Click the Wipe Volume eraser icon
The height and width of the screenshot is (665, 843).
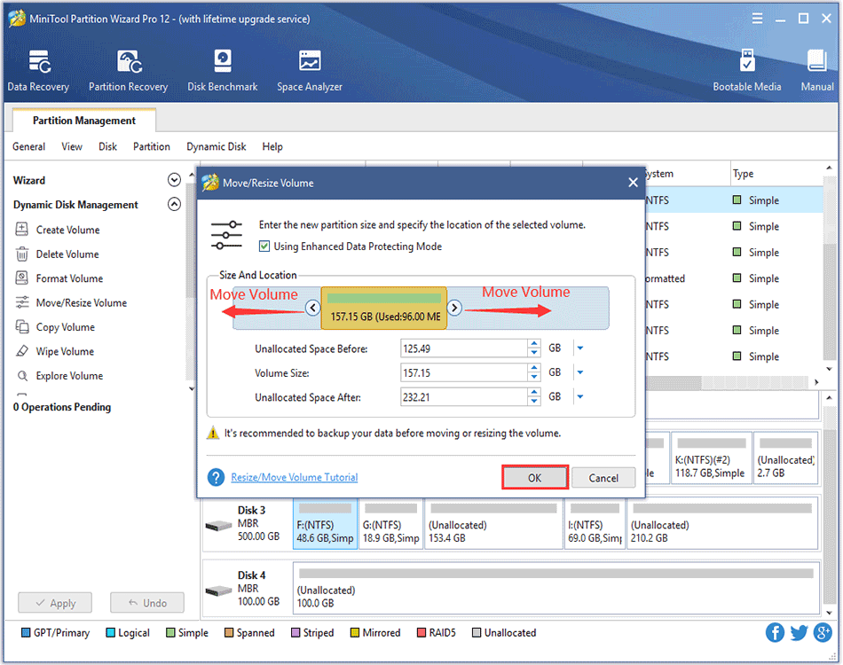click(21, 351)
